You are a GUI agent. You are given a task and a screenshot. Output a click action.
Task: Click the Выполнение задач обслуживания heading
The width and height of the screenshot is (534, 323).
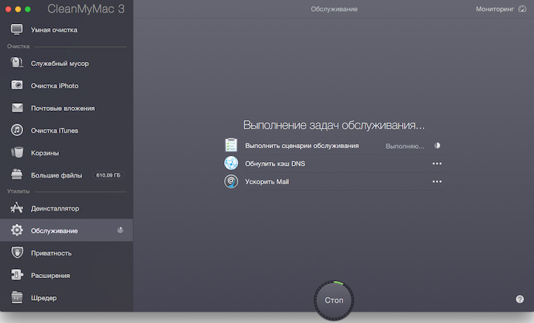334,125
